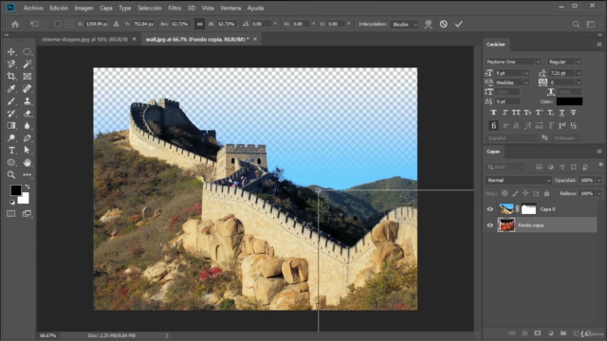Select the Eraser tool
The image size is (607, 341).
pyautogui.click(x=28, y=114)
